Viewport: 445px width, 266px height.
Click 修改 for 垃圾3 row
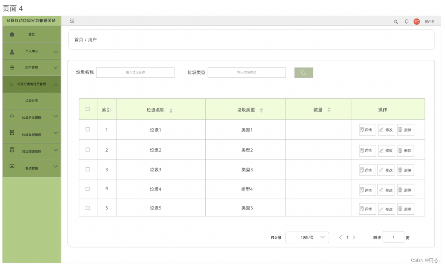click(x=386, y=170)
